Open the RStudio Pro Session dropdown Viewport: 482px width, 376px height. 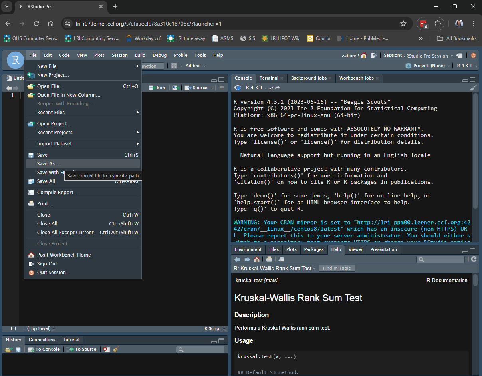[x=430, y=56]
